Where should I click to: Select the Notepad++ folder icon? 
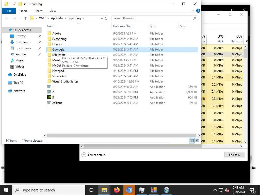tap(49, 71)
